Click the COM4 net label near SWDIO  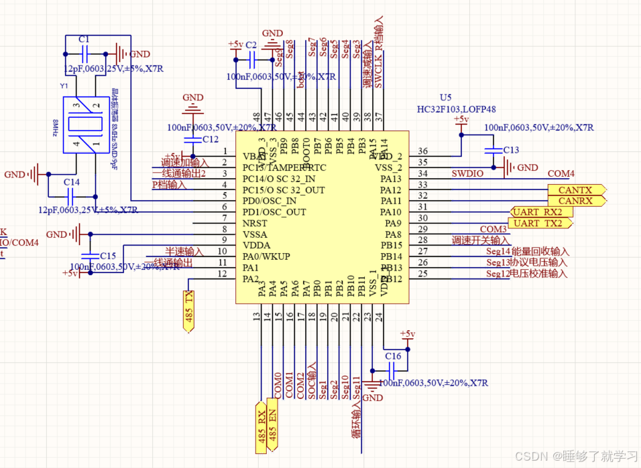[x=561, y=173]
